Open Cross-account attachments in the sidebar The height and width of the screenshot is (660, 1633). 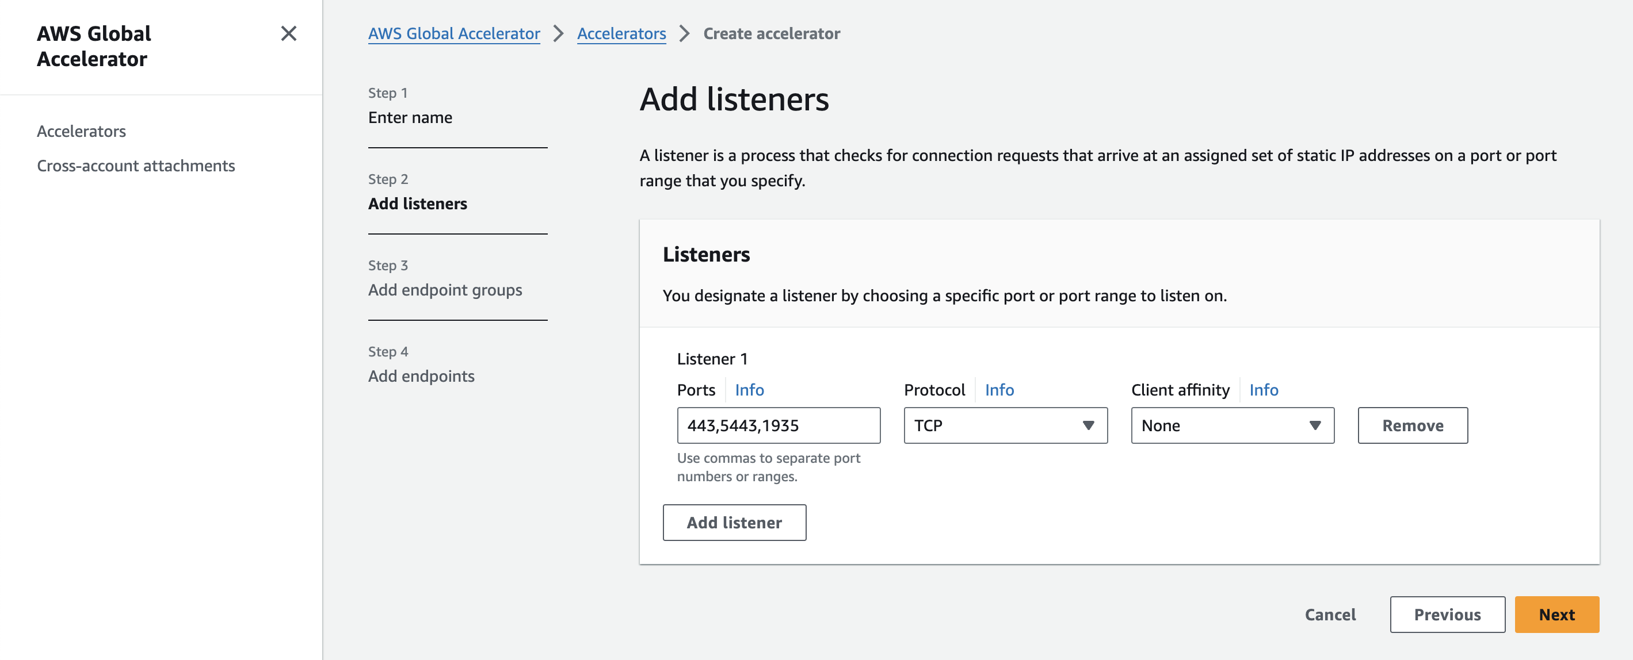point(136,166)
